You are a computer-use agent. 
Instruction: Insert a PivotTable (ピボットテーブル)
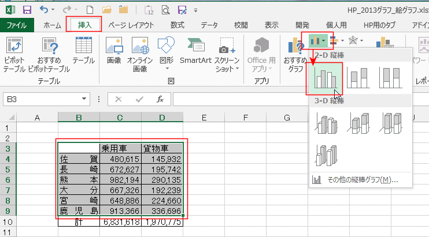(x=14, y=55)
